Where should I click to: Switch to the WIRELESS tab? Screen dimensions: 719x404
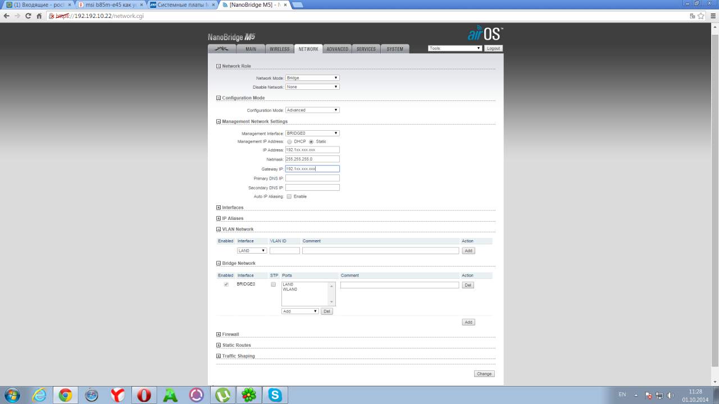coord(279,49)
